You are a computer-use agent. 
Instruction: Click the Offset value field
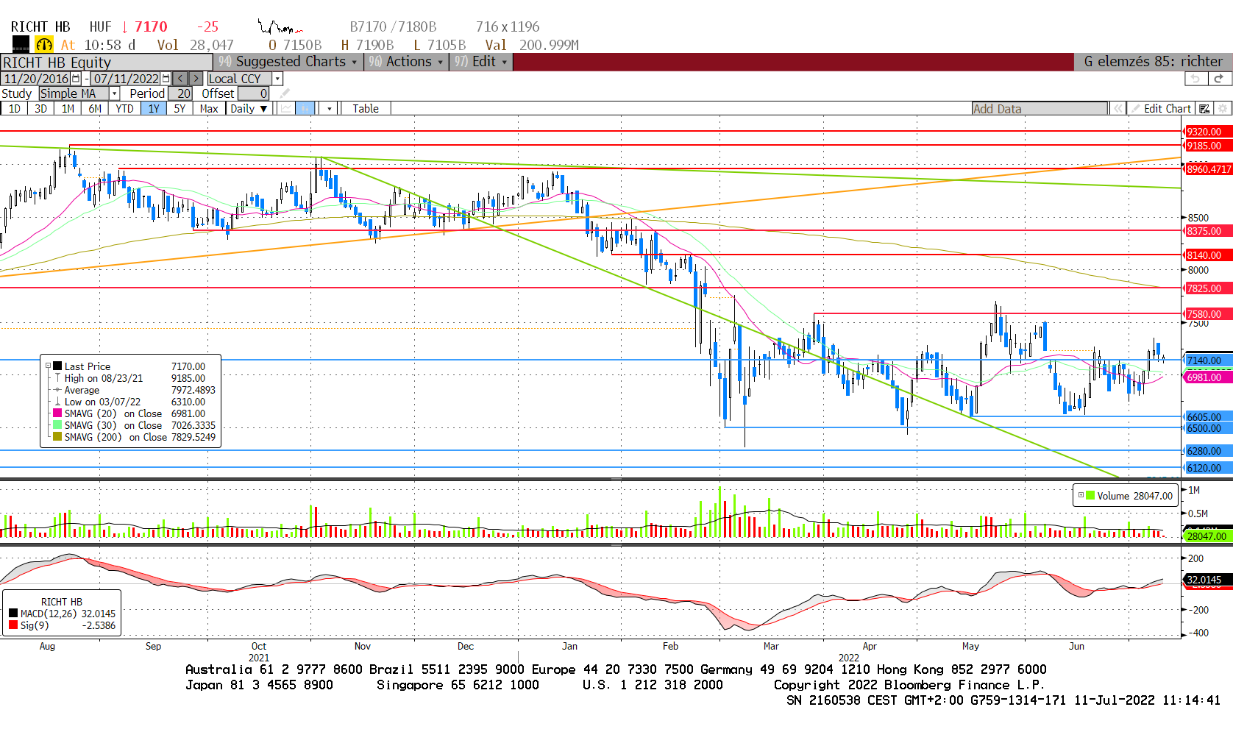coord(253,93)
